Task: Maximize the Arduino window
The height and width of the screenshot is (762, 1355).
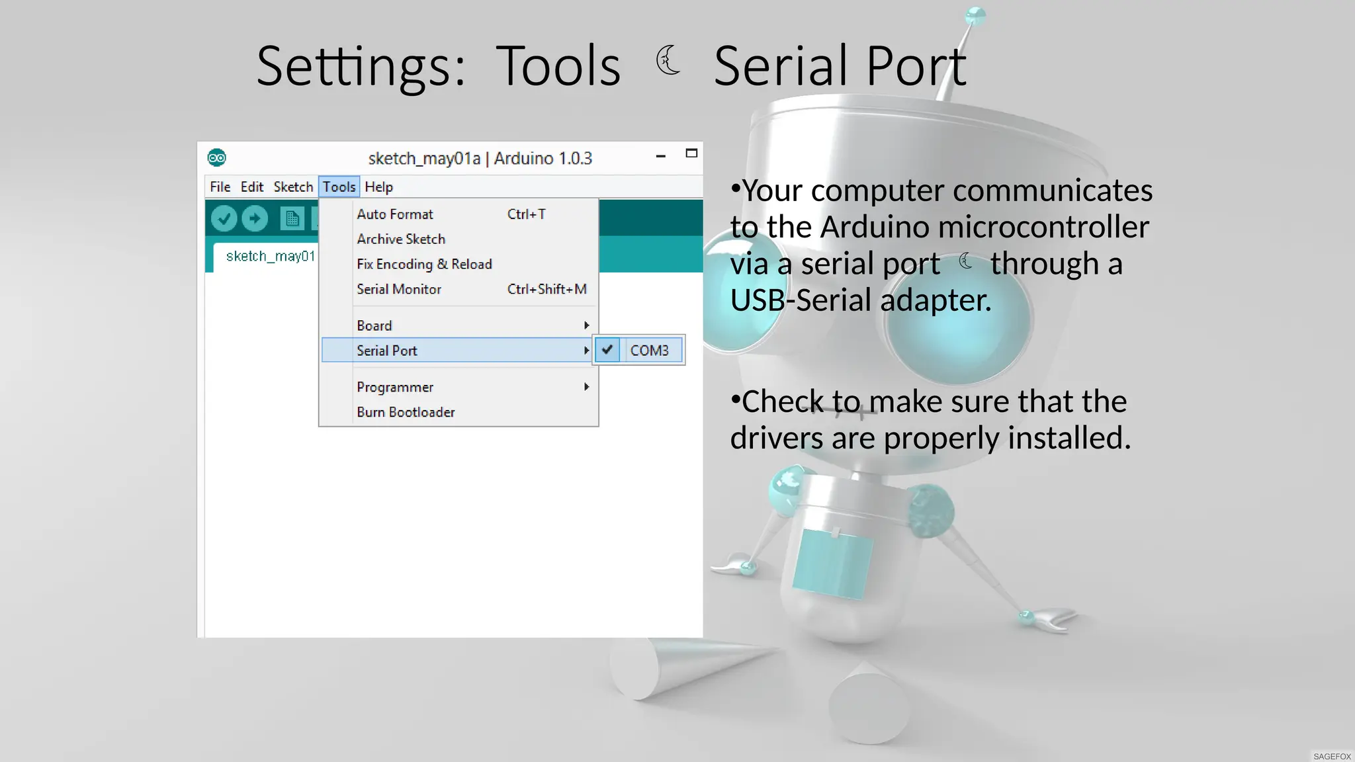Action: point(691,153)
